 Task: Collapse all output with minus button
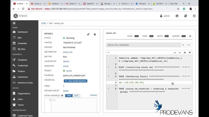[x=108, y=53]
